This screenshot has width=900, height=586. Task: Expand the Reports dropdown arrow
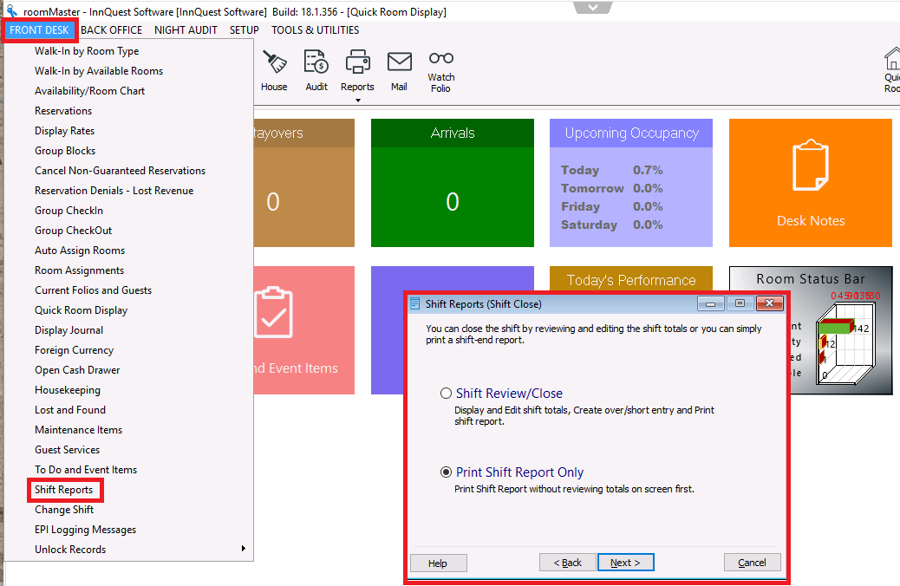click(x=357, y=100)
